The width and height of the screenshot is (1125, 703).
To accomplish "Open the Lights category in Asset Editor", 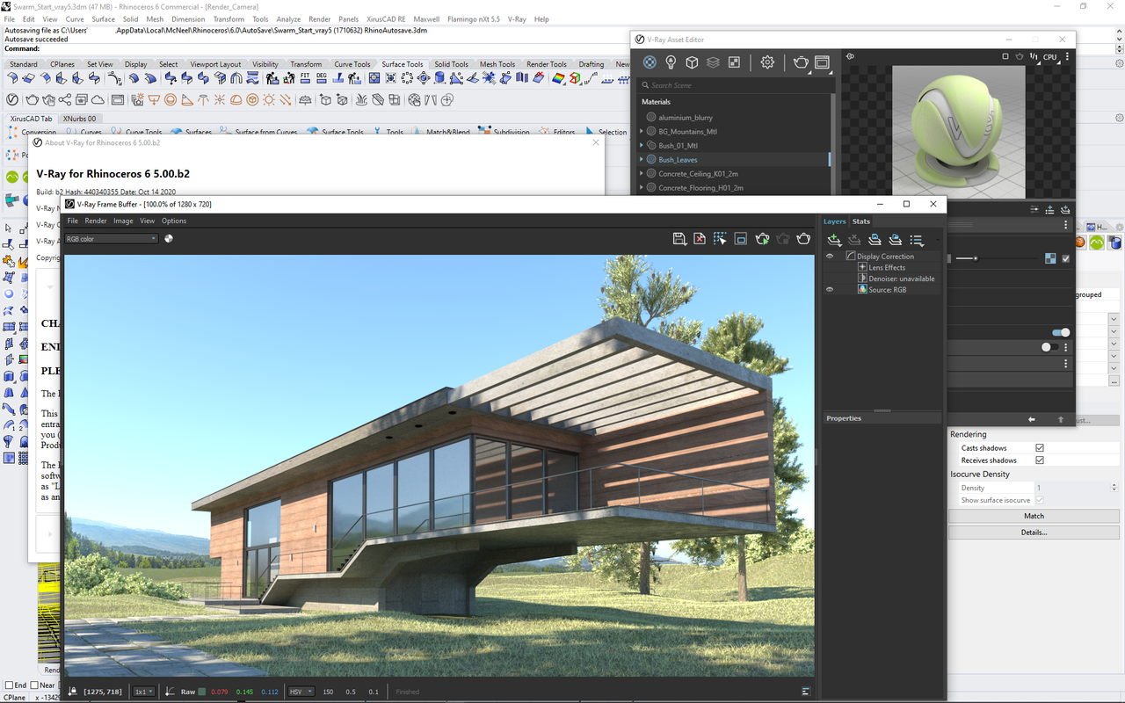I will click(671, 62).
